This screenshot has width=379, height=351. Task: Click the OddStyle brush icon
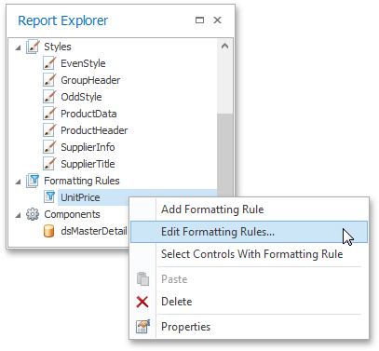pyautogui.click(x=49, y=97)
